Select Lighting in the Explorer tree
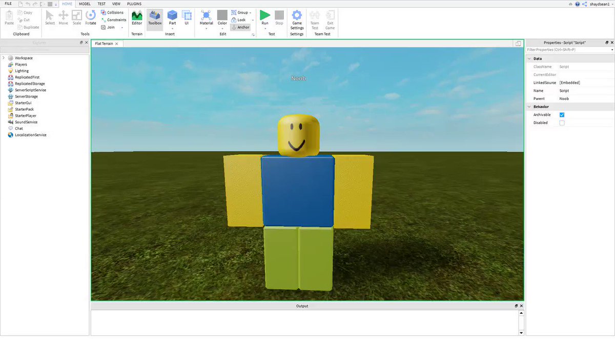615x346 pixels. pyautogui.click(x=22, y=71)
